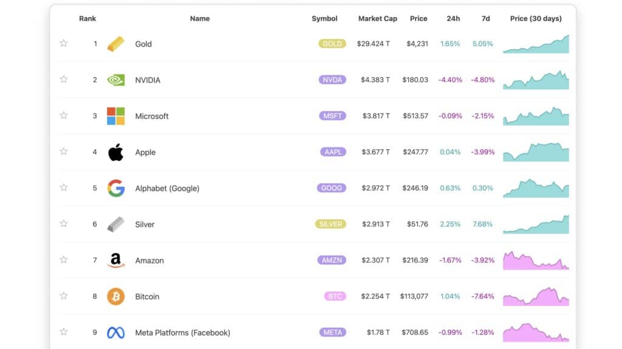
Task: Star the Gold row as favorite
Action: tap(63, 43)
